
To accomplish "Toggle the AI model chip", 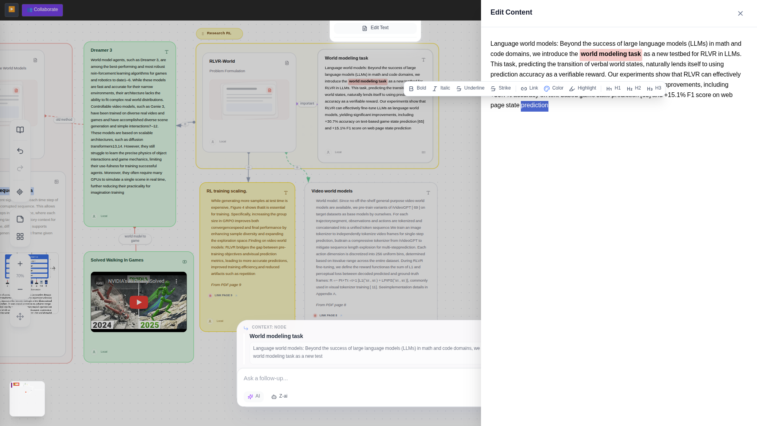I will coord(254,396).
